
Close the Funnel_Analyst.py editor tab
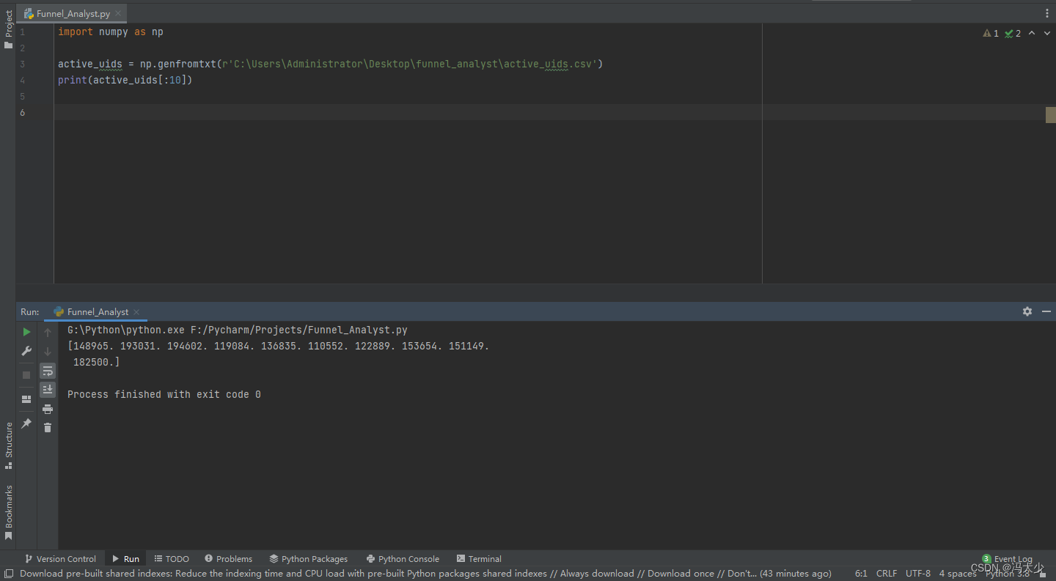tap(119, 14)
